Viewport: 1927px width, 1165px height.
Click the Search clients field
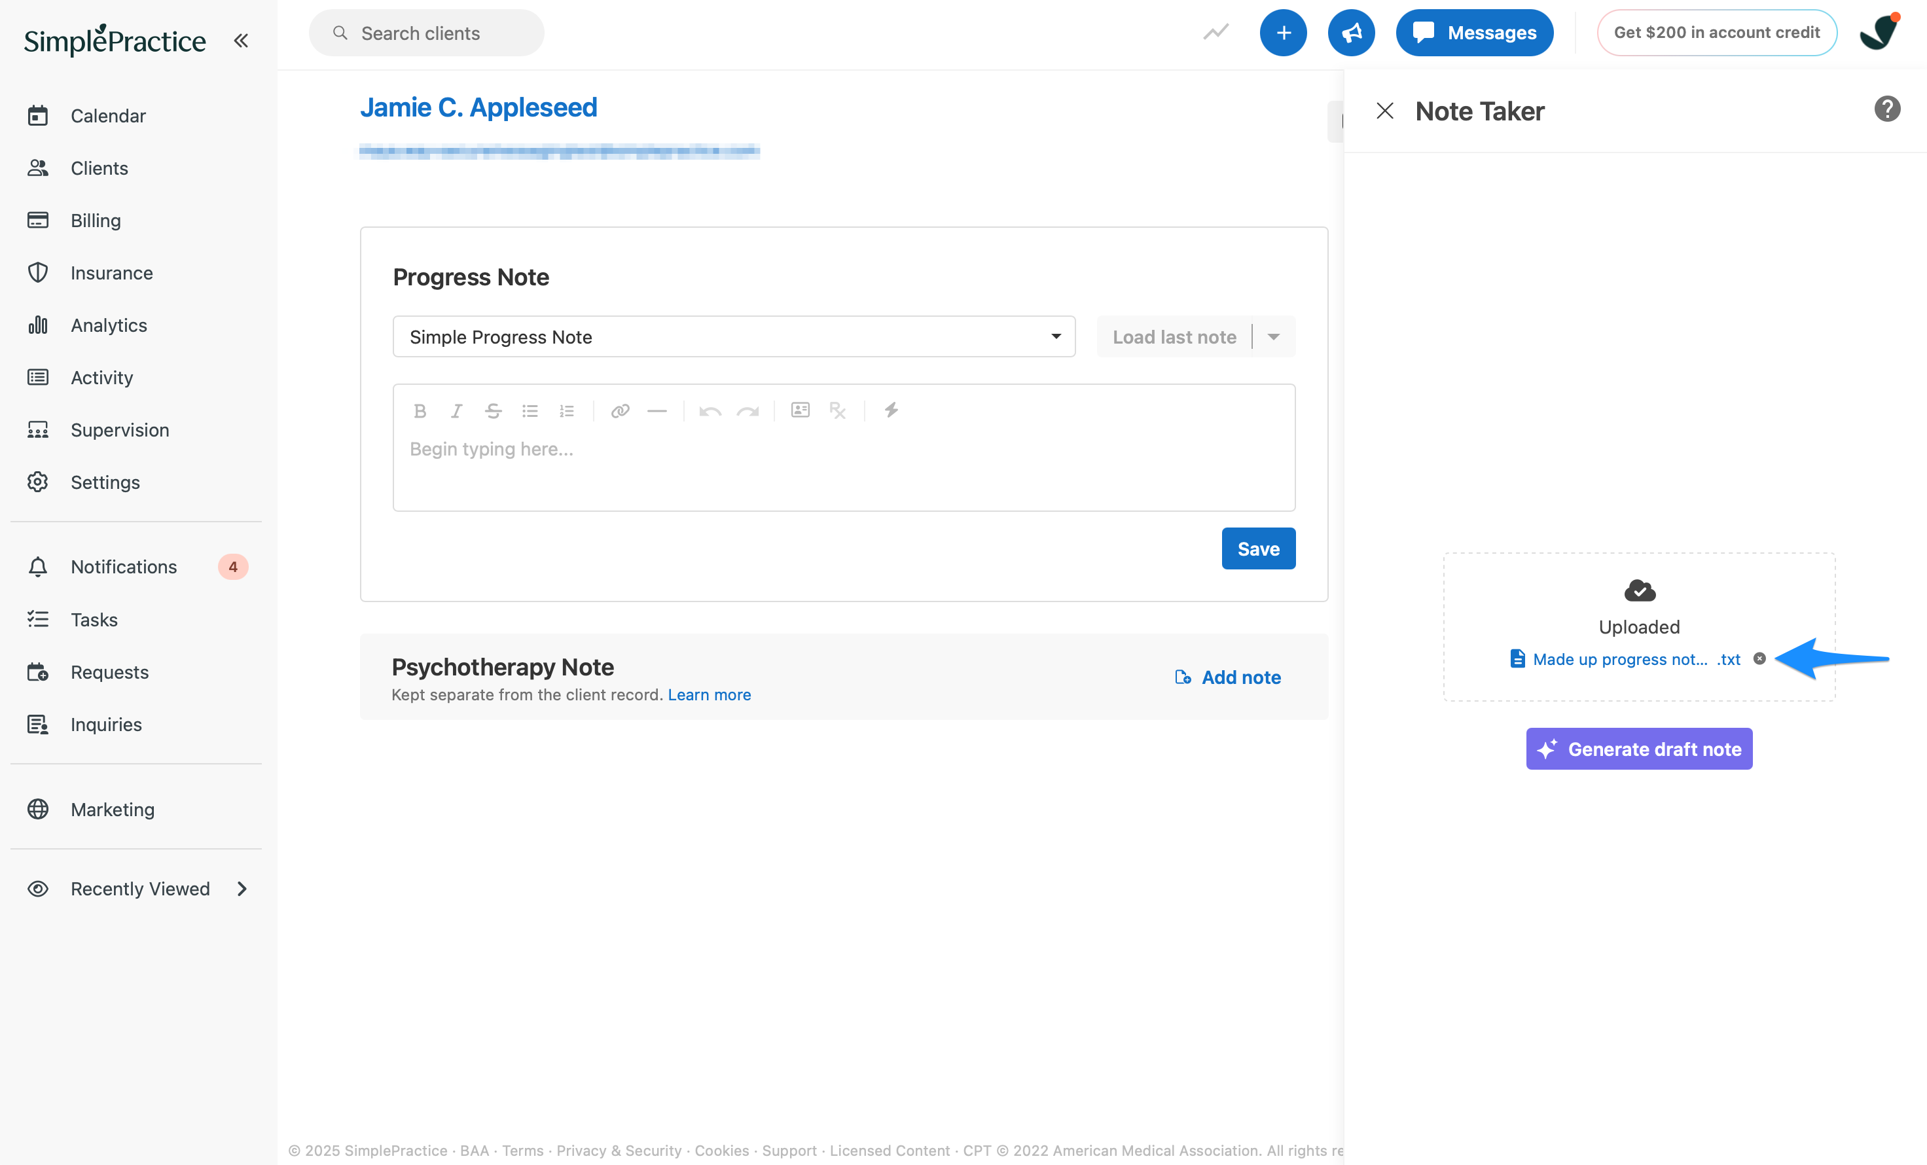[426, 32]
